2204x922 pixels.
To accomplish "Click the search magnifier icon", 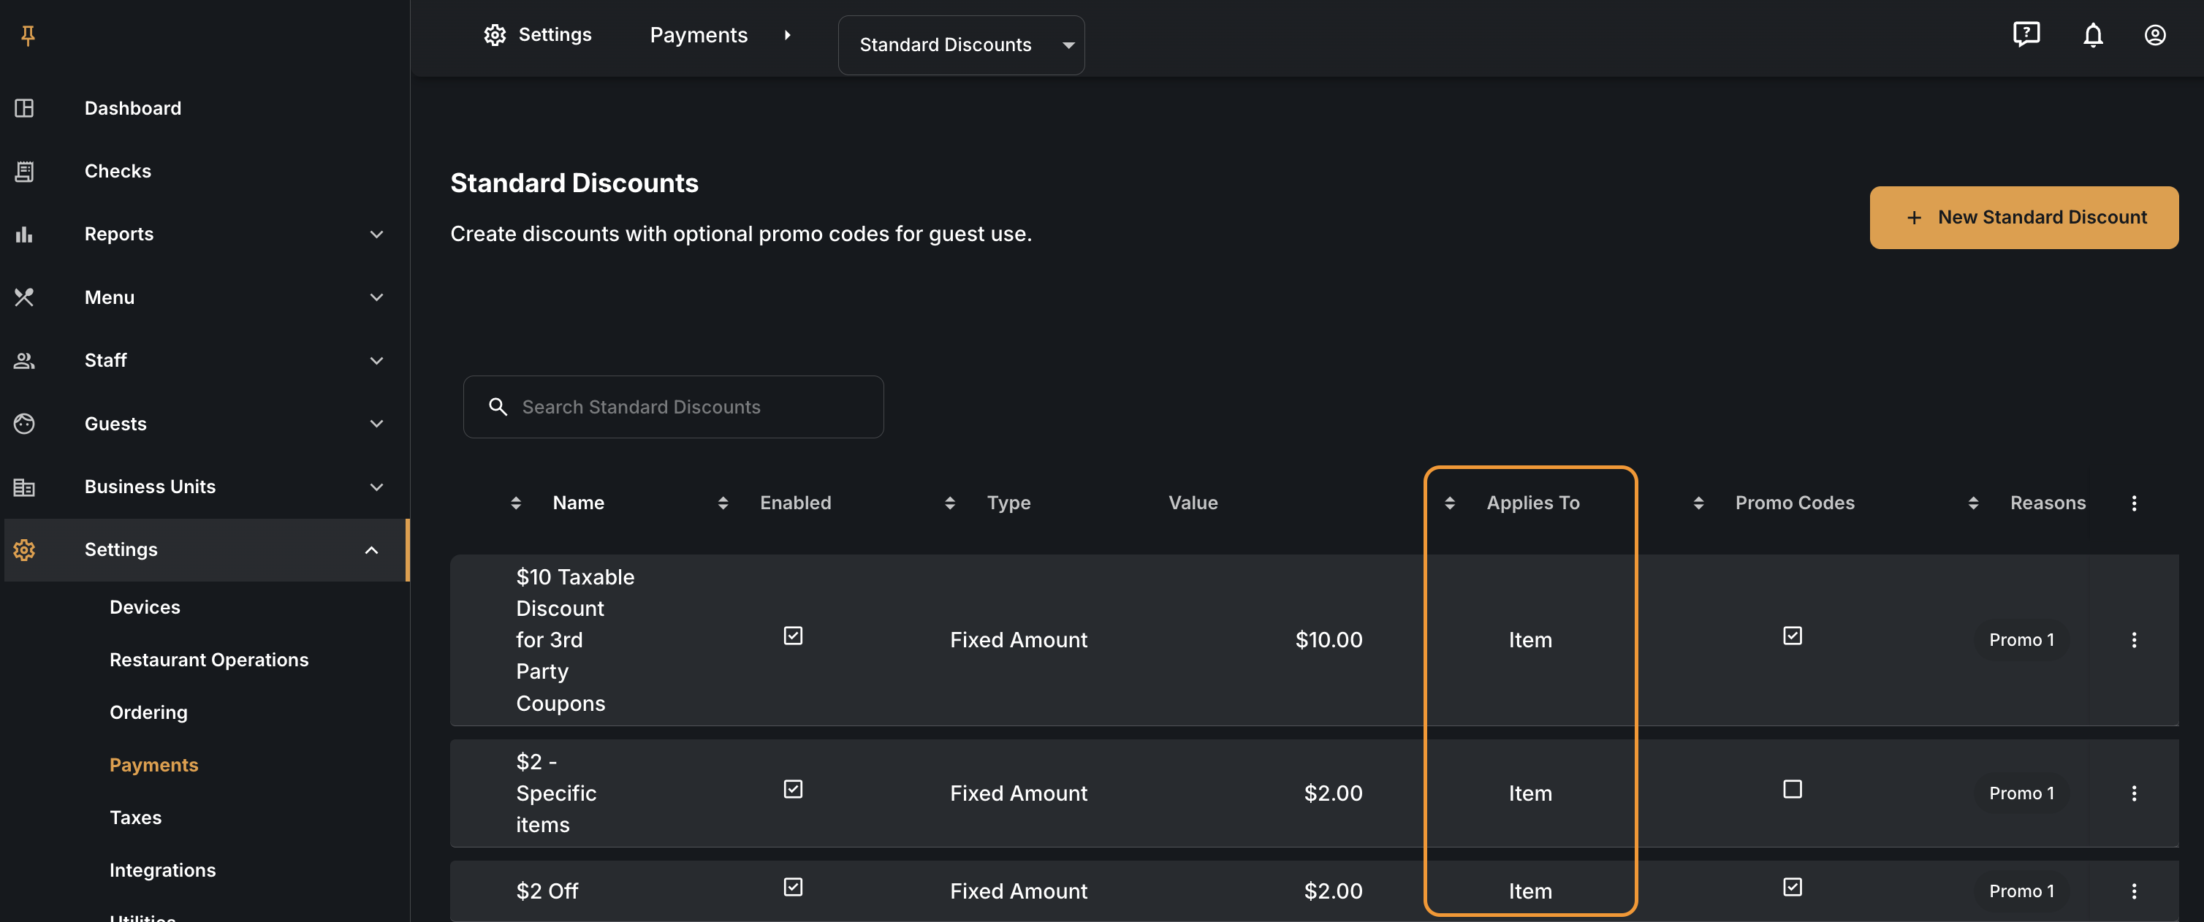I will point(498,407).
